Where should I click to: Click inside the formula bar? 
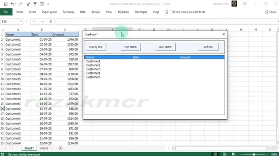click(x=167, y=21)
